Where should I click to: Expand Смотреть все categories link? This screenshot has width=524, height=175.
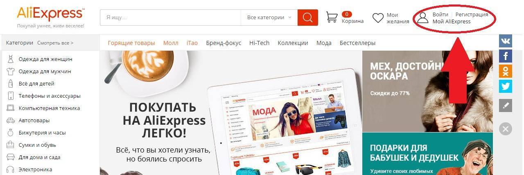point(55,43)
